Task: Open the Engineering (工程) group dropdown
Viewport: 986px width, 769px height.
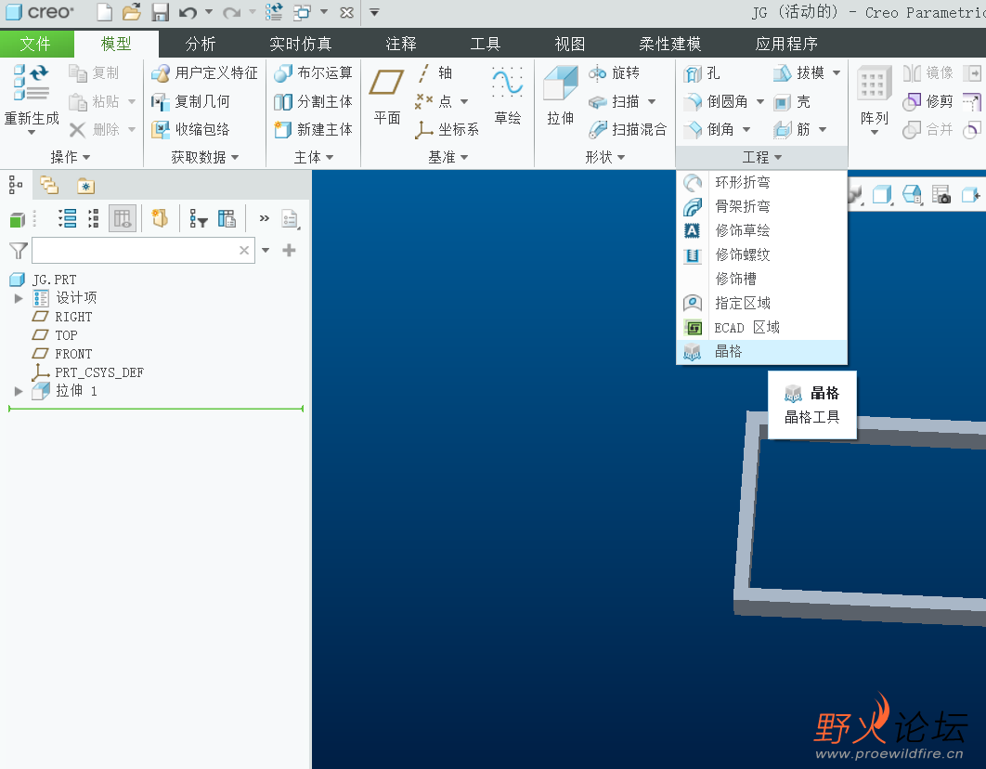Action: pyautogui.click(x=761, y=157)
